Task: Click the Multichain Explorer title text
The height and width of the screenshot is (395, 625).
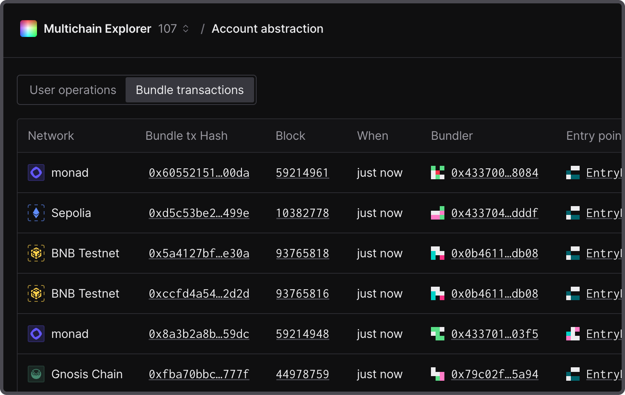Action: 97,29
